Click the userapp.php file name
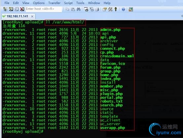The height and width of the screenshot is (138, 183). coord(113,128)
